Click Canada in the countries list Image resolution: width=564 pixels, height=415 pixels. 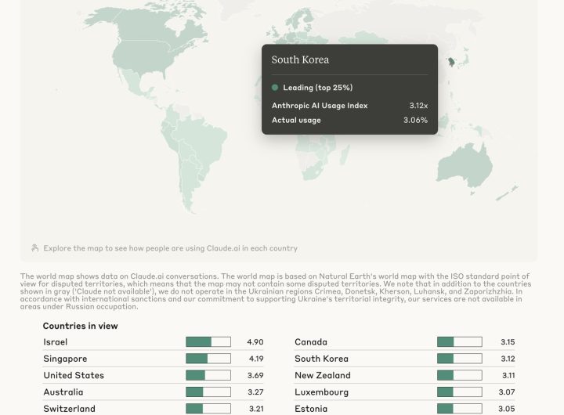pos(311,342)
